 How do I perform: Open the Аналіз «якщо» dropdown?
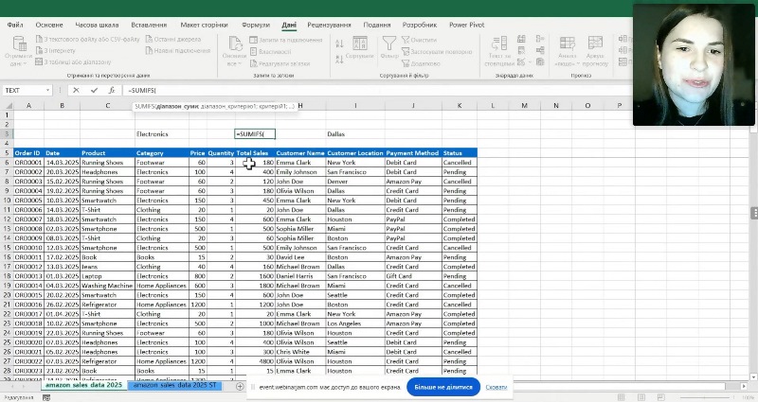568,62
